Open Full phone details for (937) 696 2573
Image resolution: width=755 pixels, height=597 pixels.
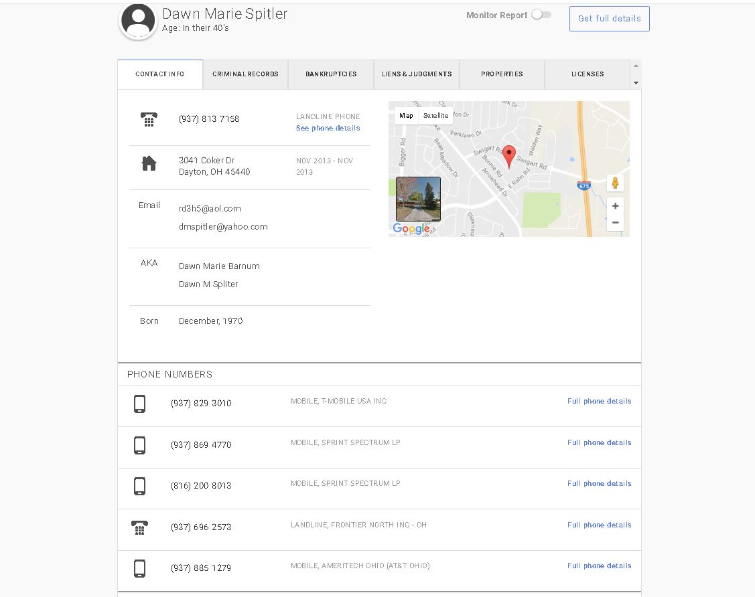(599, 525)
